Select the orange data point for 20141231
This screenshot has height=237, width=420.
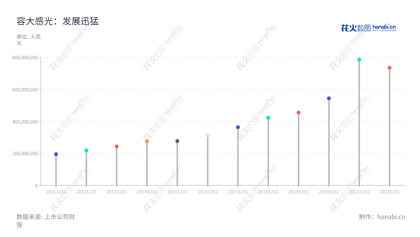(147, 141)
